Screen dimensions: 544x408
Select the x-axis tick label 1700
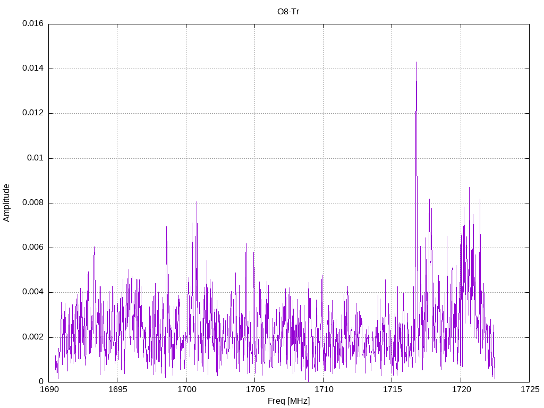[x=186, y=390]
